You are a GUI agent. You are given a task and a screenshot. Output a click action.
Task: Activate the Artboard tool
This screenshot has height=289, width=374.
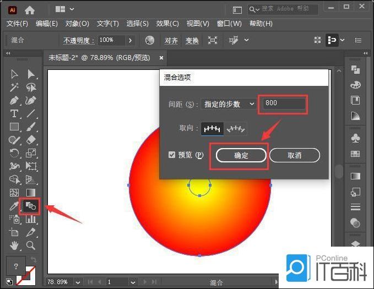(14, 232)
